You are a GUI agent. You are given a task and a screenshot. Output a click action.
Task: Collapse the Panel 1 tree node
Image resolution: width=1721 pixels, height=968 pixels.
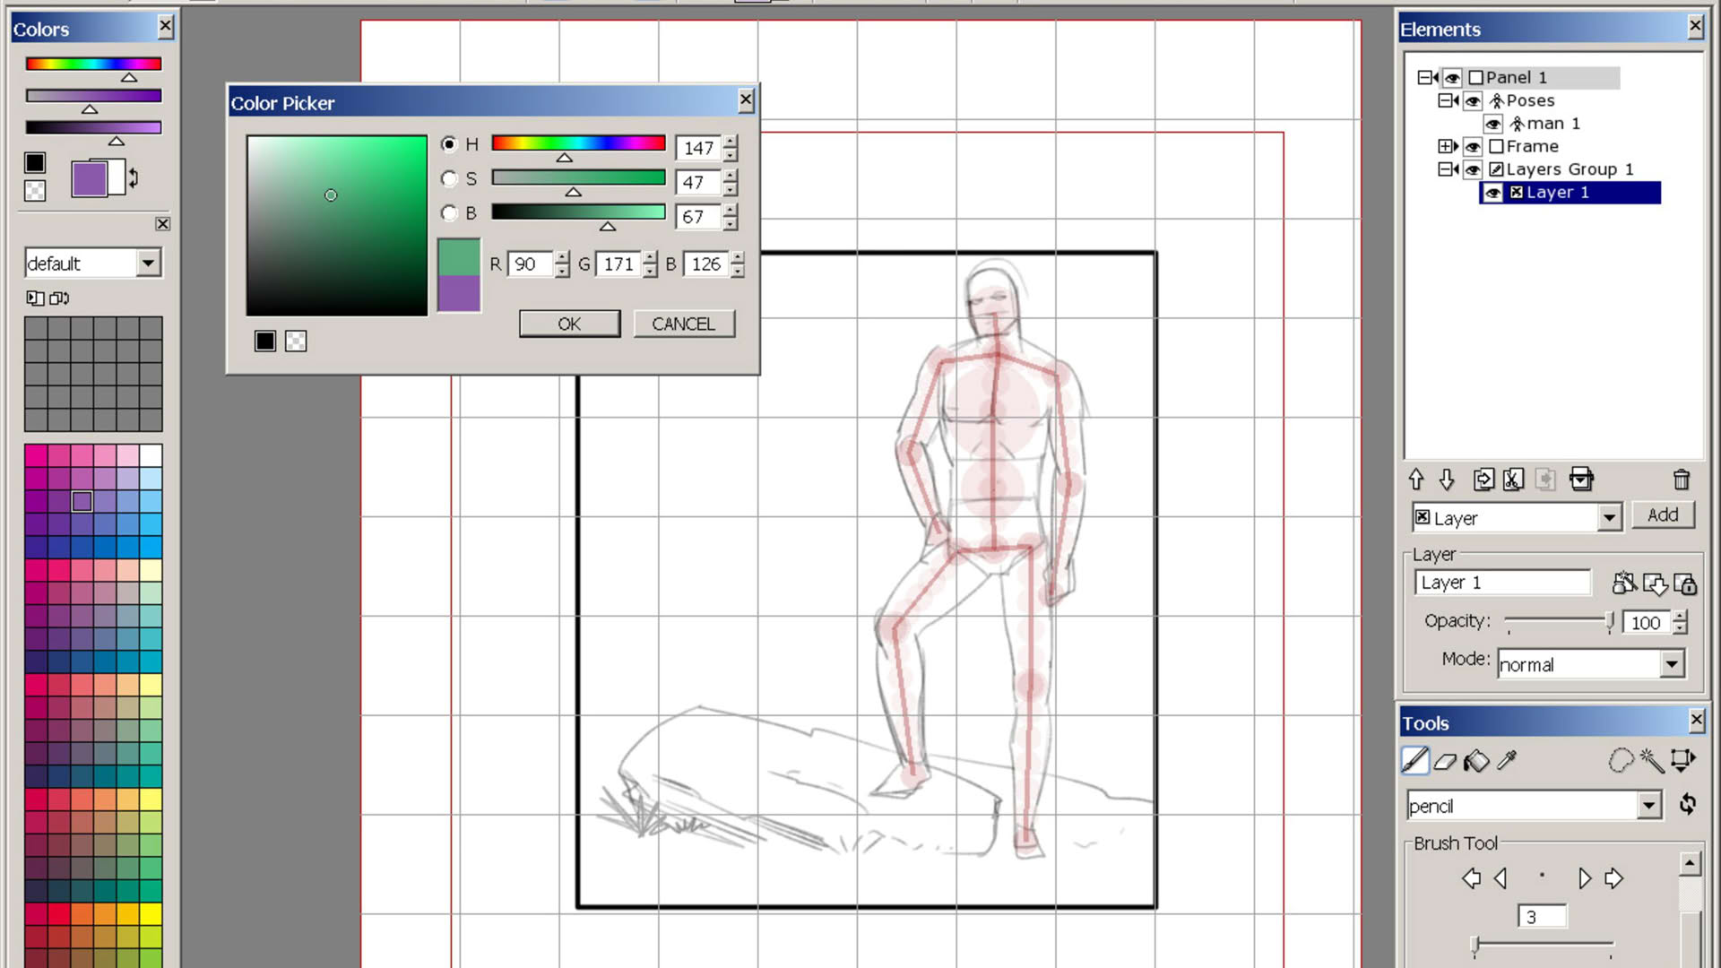[x=1424, y=77]
